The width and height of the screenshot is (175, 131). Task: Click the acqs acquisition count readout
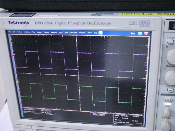pyautogui.click(x=118, y=120)
